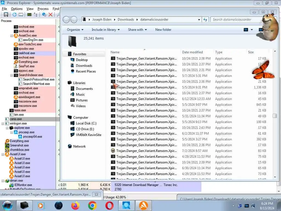Select the IEMonitor.exe process
The width and height of the screenshot is (281, 211).
pos(23,185)
